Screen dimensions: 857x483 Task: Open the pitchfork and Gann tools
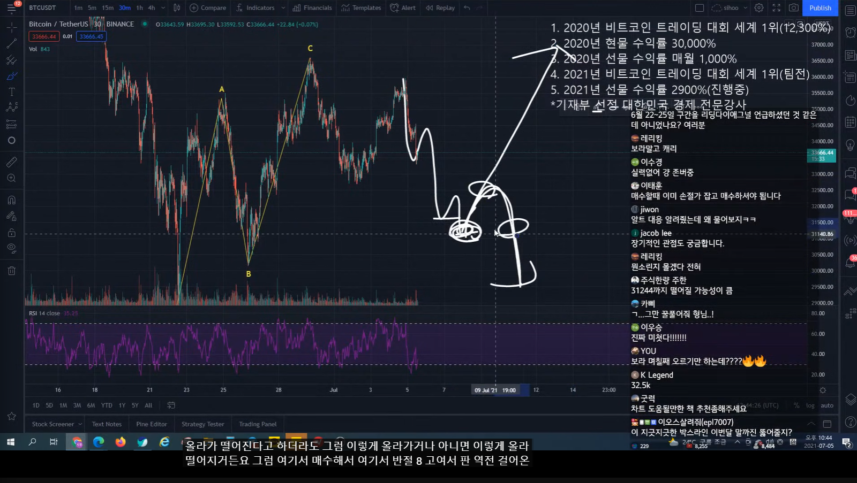(11, 60)
